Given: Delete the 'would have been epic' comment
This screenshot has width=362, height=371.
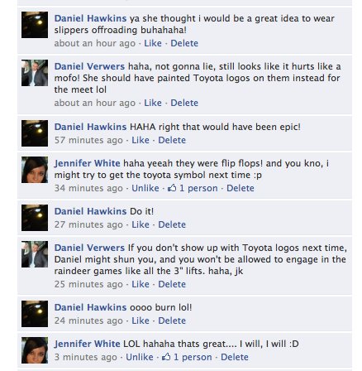Looking at the screenshot, I should tap(172, 140).
